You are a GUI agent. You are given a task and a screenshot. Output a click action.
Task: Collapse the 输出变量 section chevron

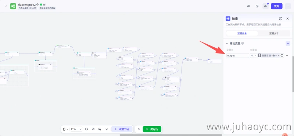[x=227, y=43]
